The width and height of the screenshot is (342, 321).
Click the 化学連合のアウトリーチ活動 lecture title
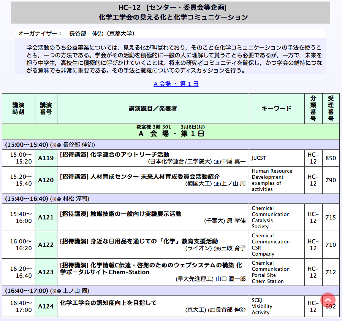click(x=114, y=154)
